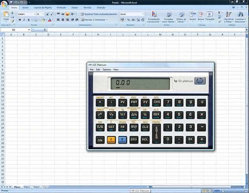Open the Office button menu
The height and width of the screenshot is (193, 249).
pyautogui.click(x=4, y=4)
